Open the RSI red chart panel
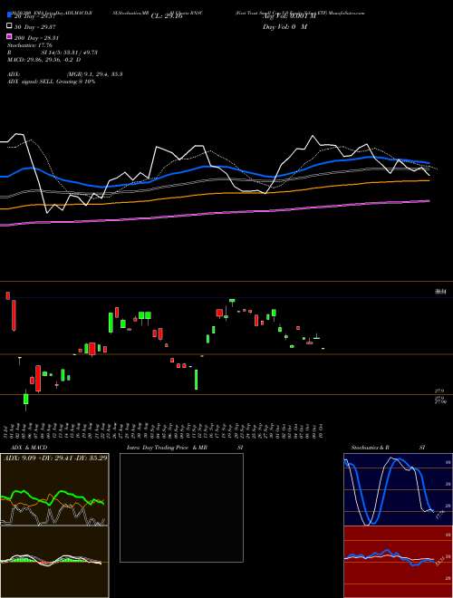 398,562
